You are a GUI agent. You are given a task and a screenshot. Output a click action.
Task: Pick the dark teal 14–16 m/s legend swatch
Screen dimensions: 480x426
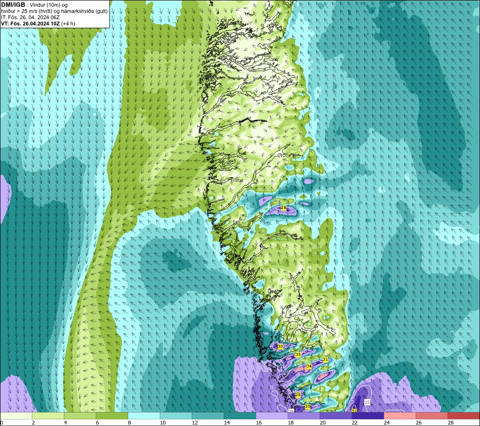pyautogui.click(x=240, y=415)
